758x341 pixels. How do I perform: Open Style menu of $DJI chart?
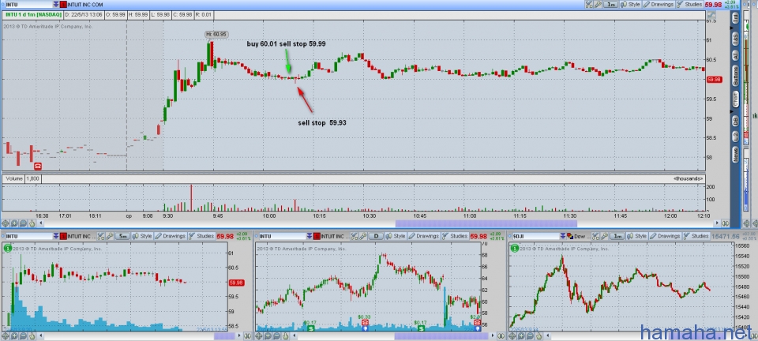click(x=637, y=236)
